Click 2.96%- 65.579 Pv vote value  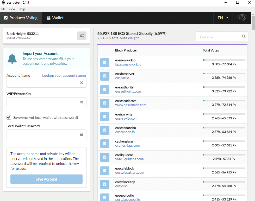(224, 118)
